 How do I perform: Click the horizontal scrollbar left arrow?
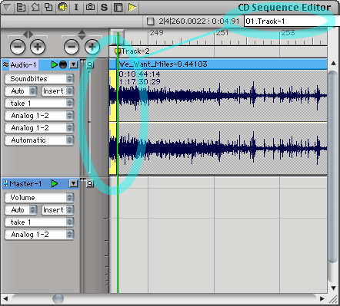5,298
